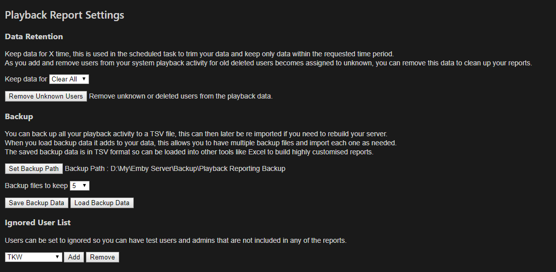The image size is (556, 272).
Task: Click the Data Retention section heading
Action: (x=34, y=37)
